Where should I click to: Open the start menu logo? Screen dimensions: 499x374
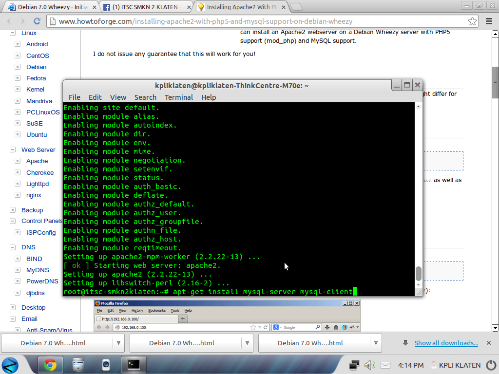click(10, 365)
